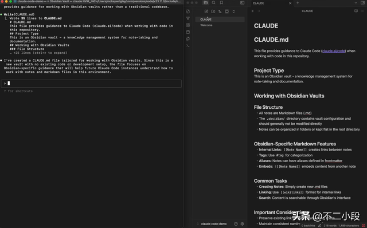Open the file explorer folder icon

click(x=205, y=2)
